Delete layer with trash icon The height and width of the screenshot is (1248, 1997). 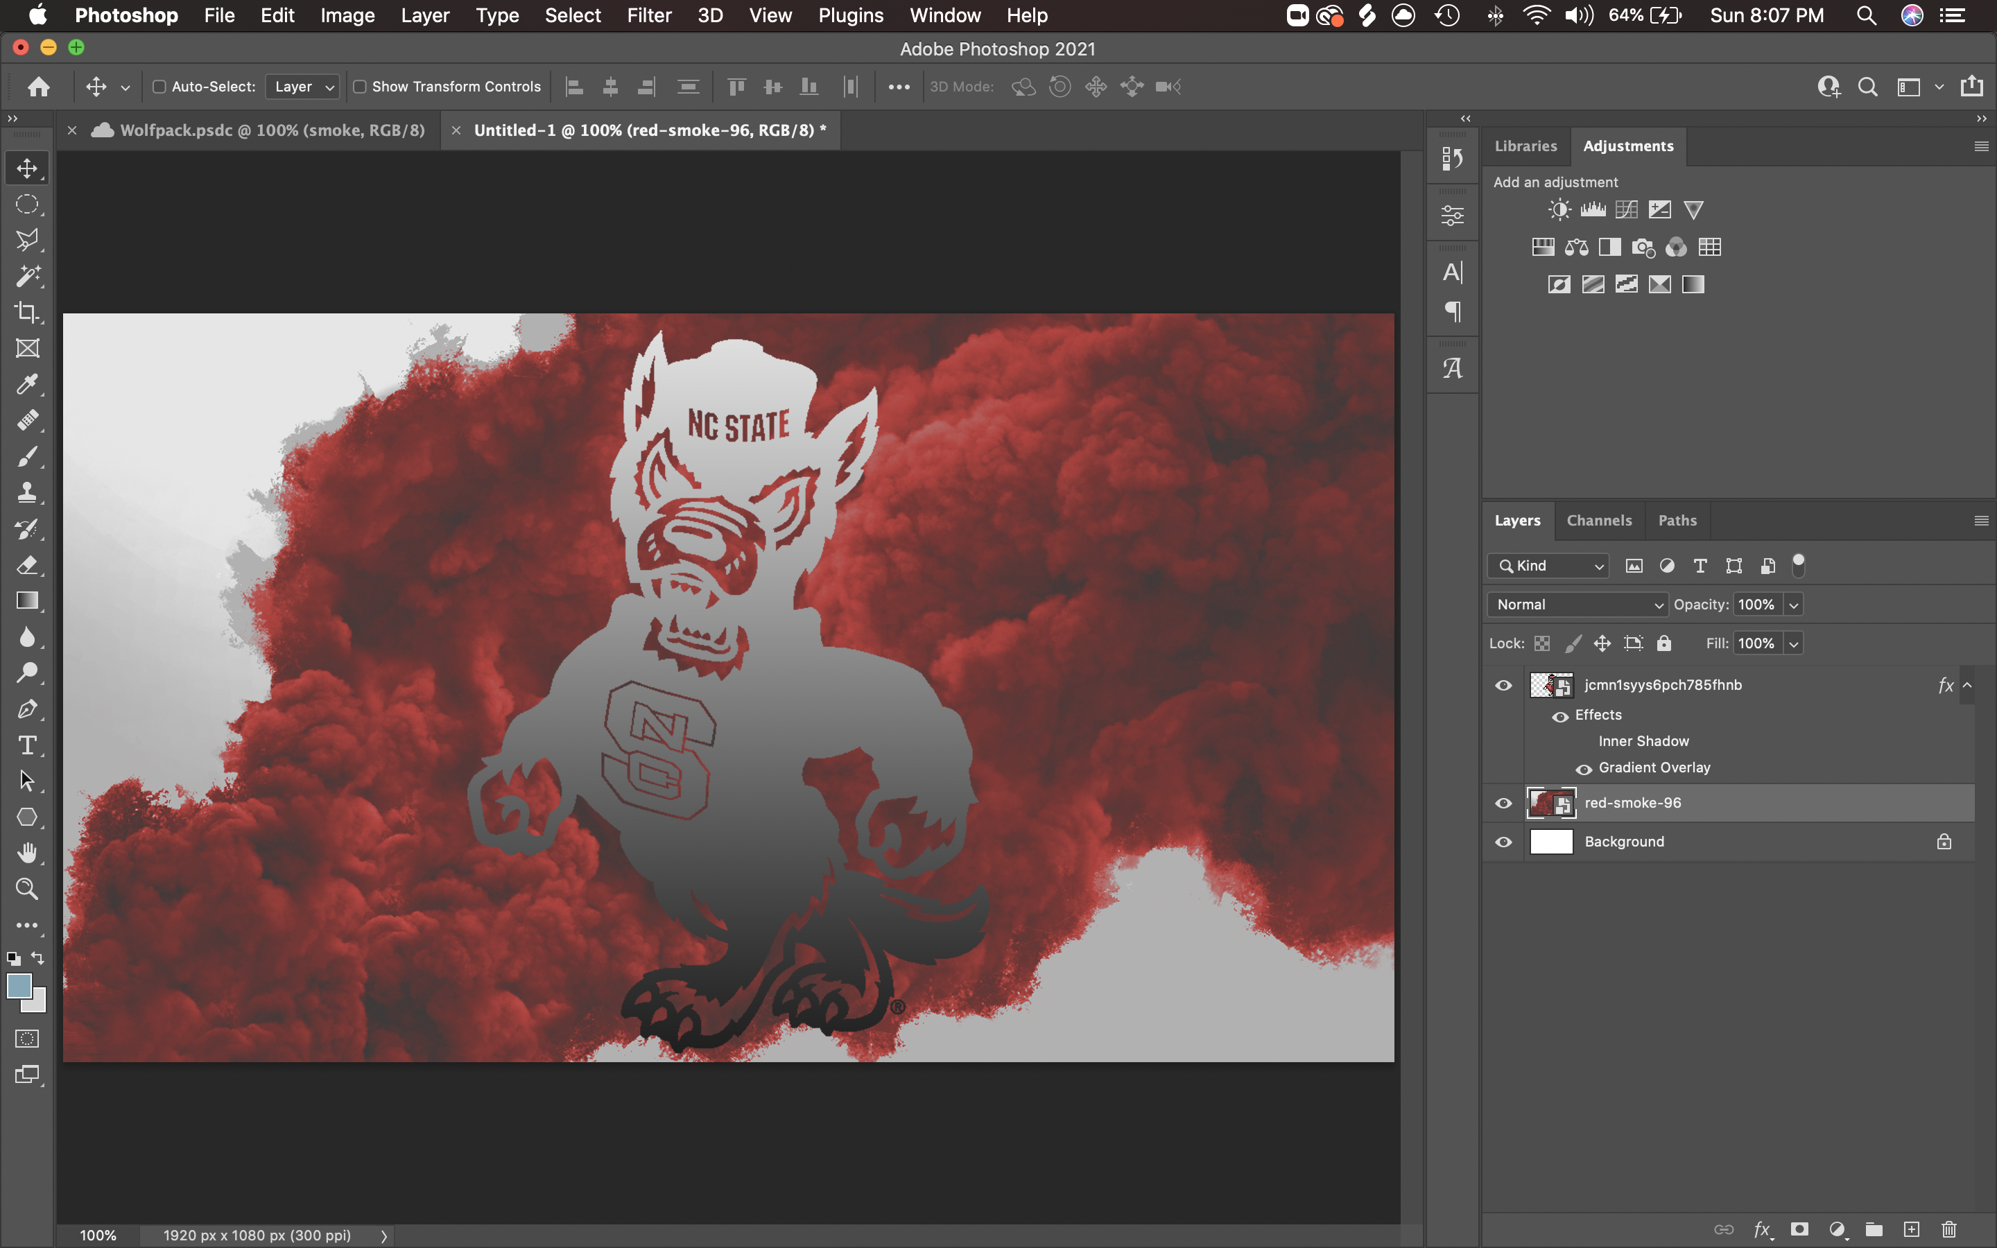1949,1229
